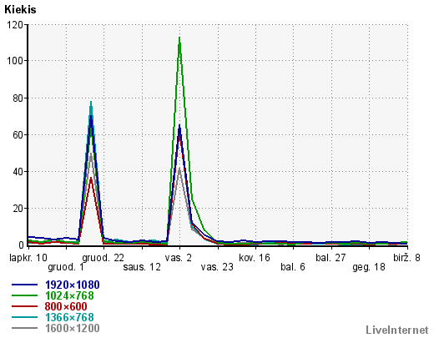Image resolution: width=434 pixels, height=338 pixels.
Task: Click the gruod. 22 date label
Action: 103,258
